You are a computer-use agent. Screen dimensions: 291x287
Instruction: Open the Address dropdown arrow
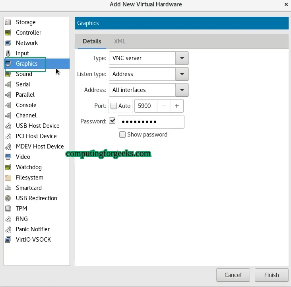point(182,90)
